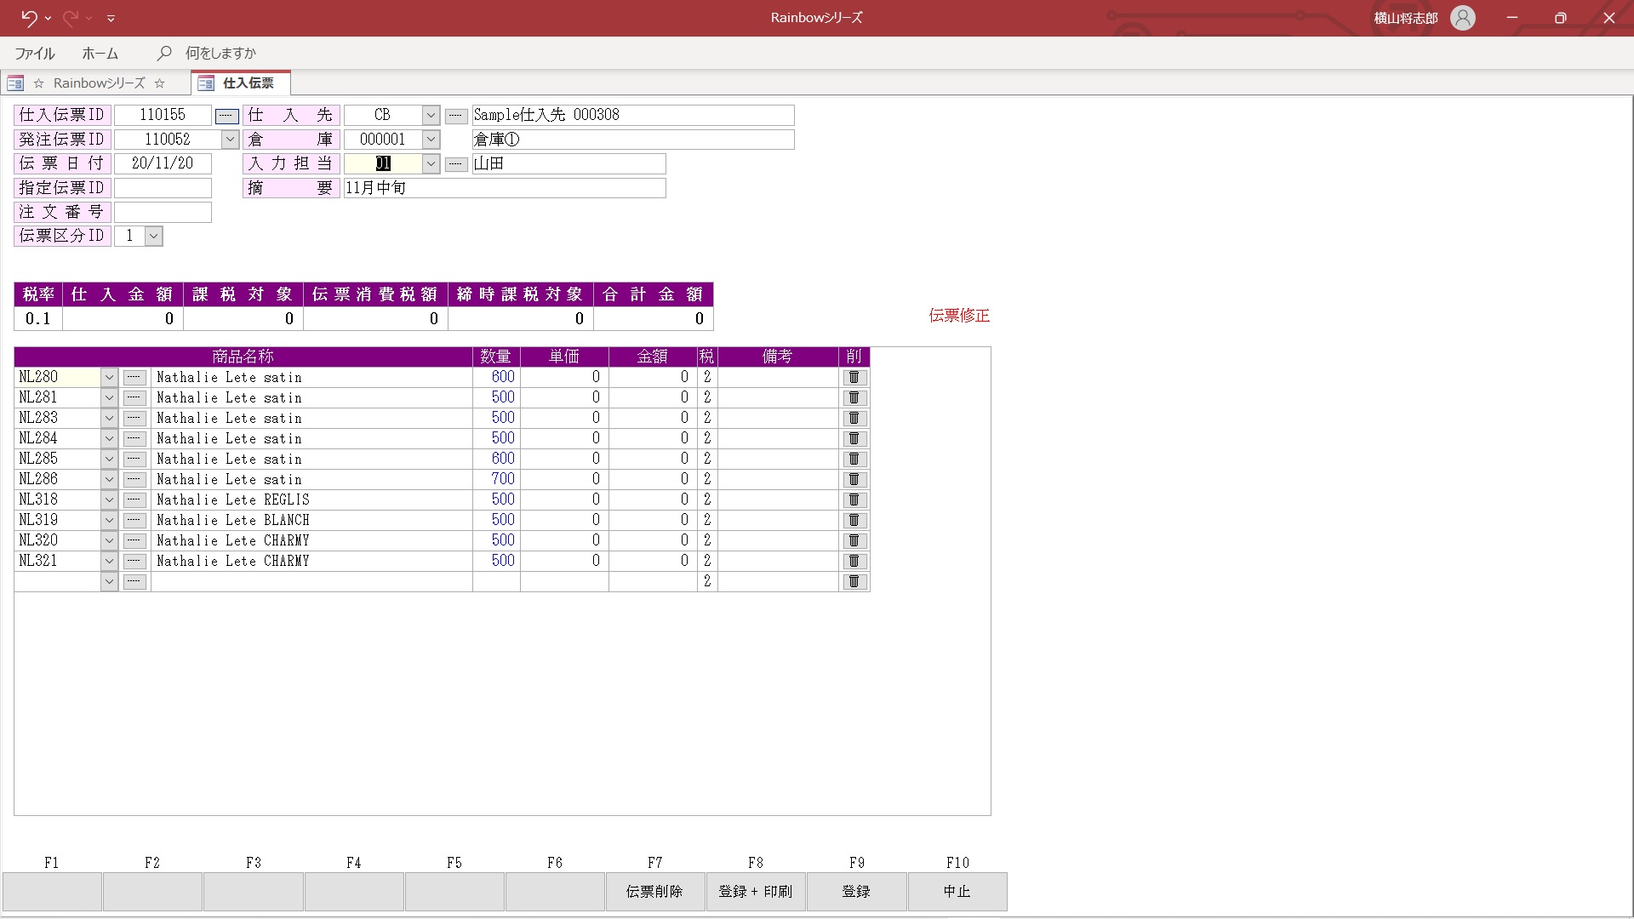Open lookup button next to 仕入伝票ID
The width and height of the screenshot is (1634, 919).
click(x=226, y=116)
